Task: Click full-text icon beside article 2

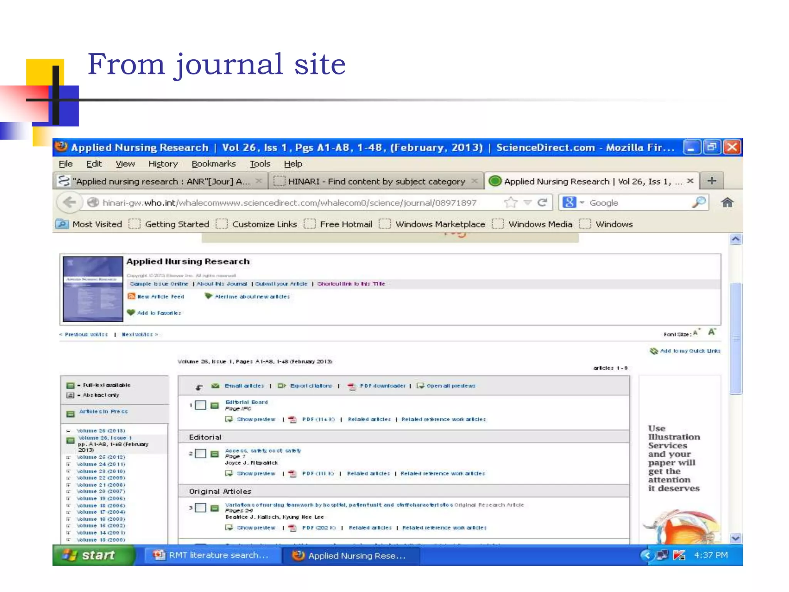Action: pos(215,454)
